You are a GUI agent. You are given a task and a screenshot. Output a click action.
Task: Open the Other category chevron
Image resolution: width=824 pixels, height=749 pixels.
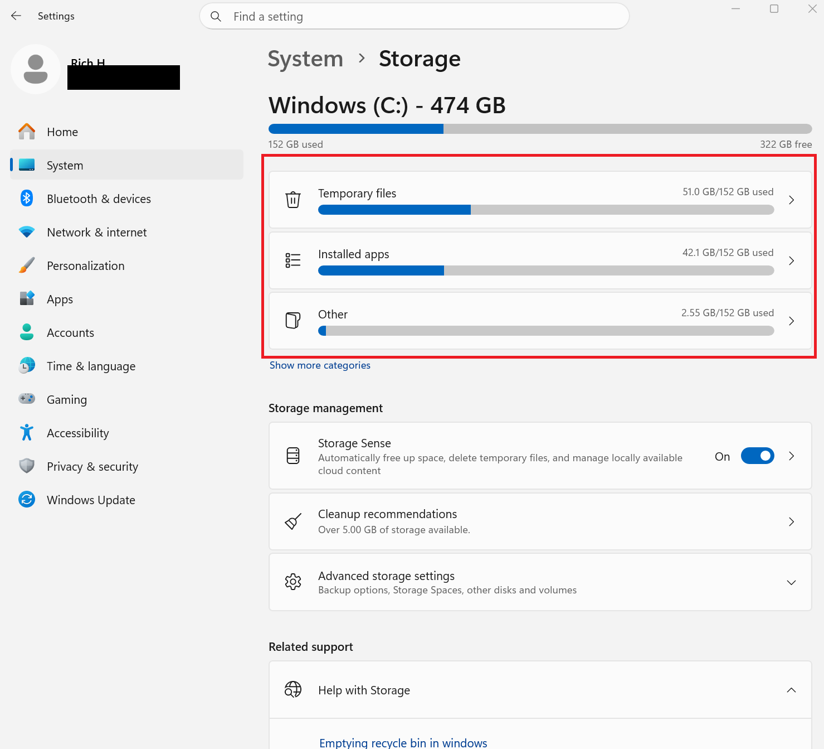click(x=791, y=321)
